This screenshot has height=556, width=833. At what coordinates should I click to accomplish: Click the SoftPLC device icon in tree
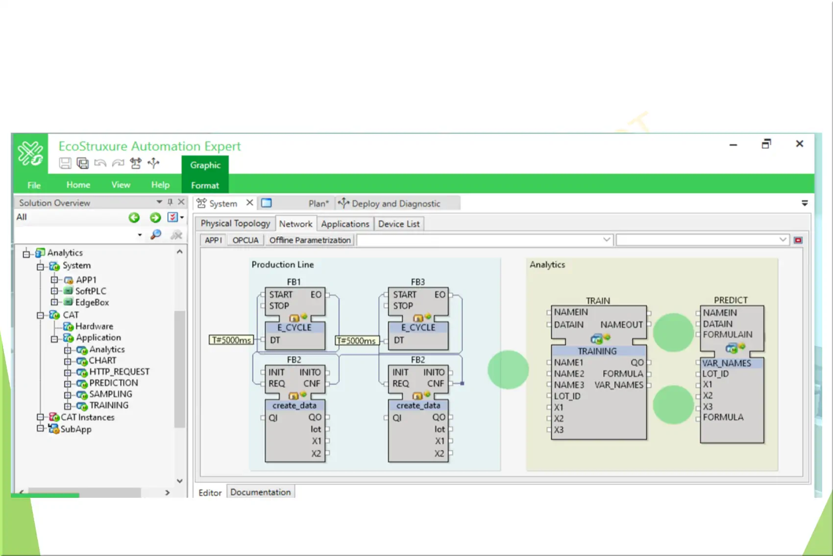pyautogui.click(x=69, y=291)
